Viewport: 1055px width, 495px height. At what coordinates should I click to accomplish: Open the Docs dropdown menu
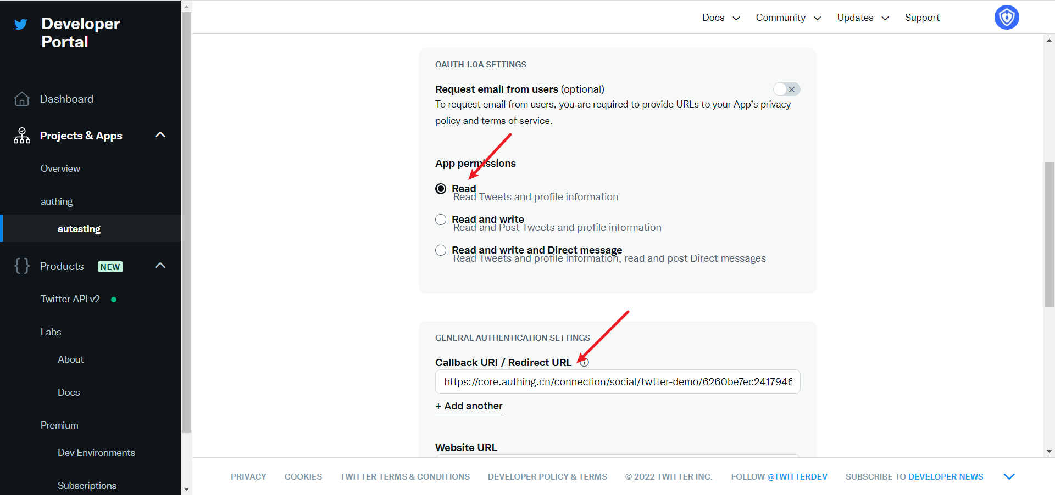(721, 18)
